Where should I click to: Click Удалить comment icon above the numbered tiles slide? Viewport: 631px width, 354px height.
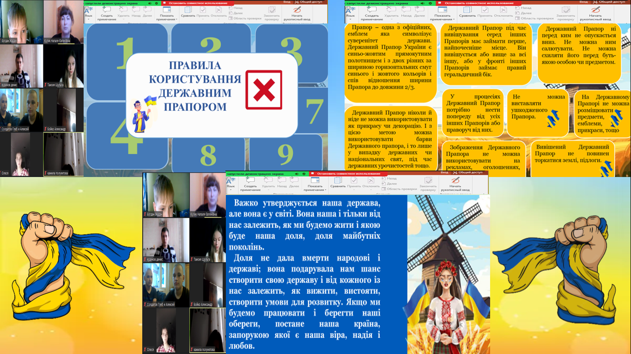[123, 9]
